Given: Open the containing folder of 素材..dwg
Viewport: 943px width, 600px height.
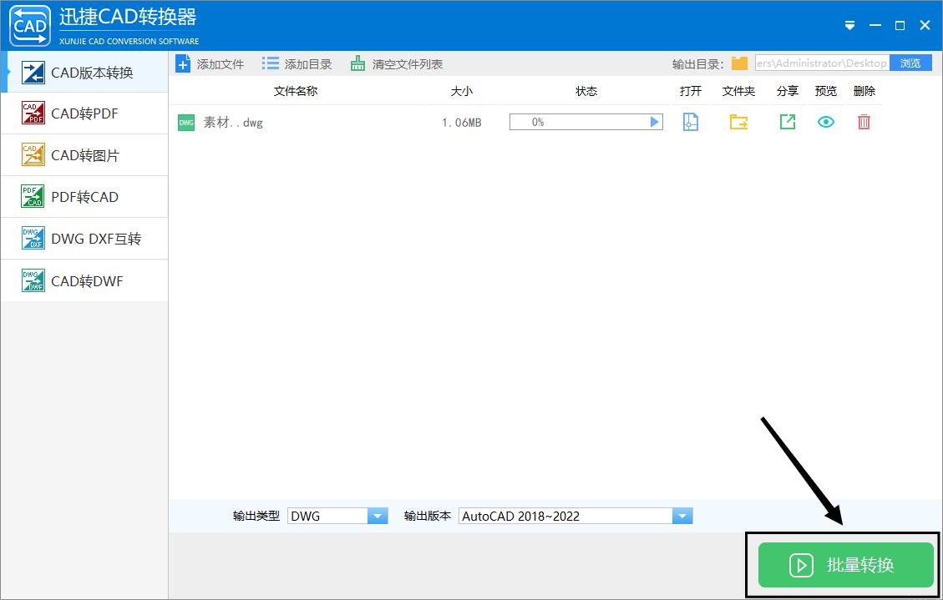Looking at the screenshot, I should 738,122.
